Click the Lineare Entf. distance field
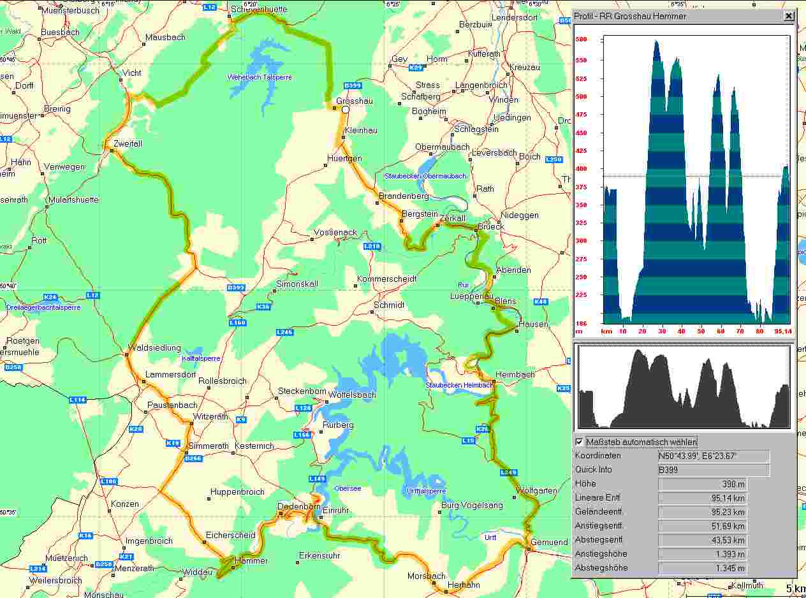The height and width of the screenshot is (598, 806). point(702,499)
